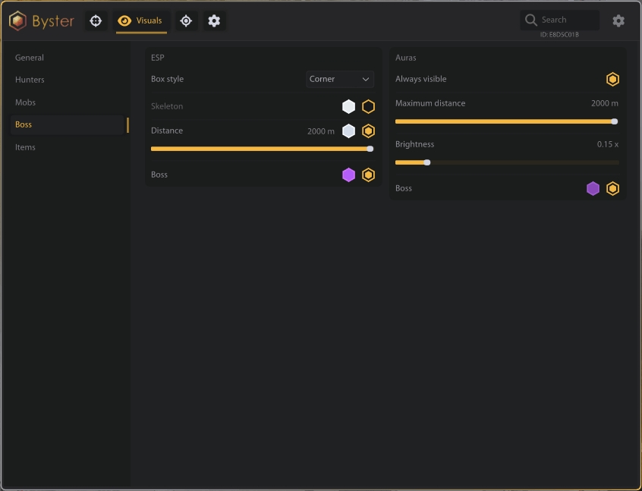Open the crosshair aim tab
This screenshot has width=642, height=491.
tap(96, 20)
